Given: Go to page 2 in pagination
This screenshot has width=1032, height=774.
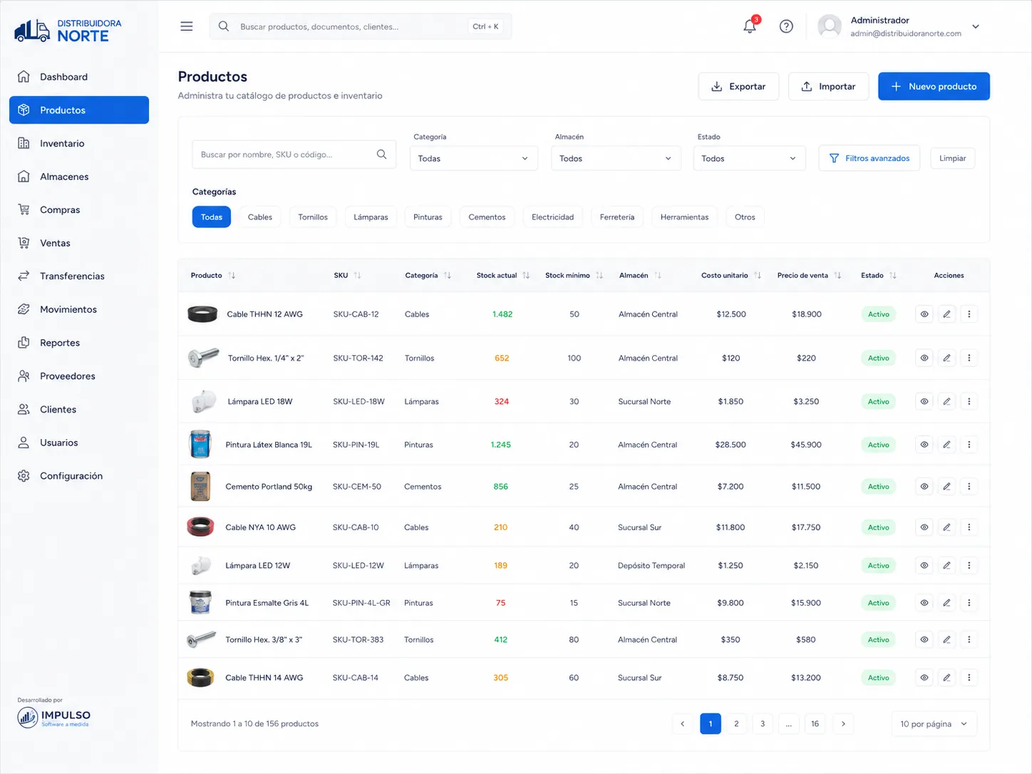Looking at the screenshot, I should pyautogui.click(x=736, y=724).
